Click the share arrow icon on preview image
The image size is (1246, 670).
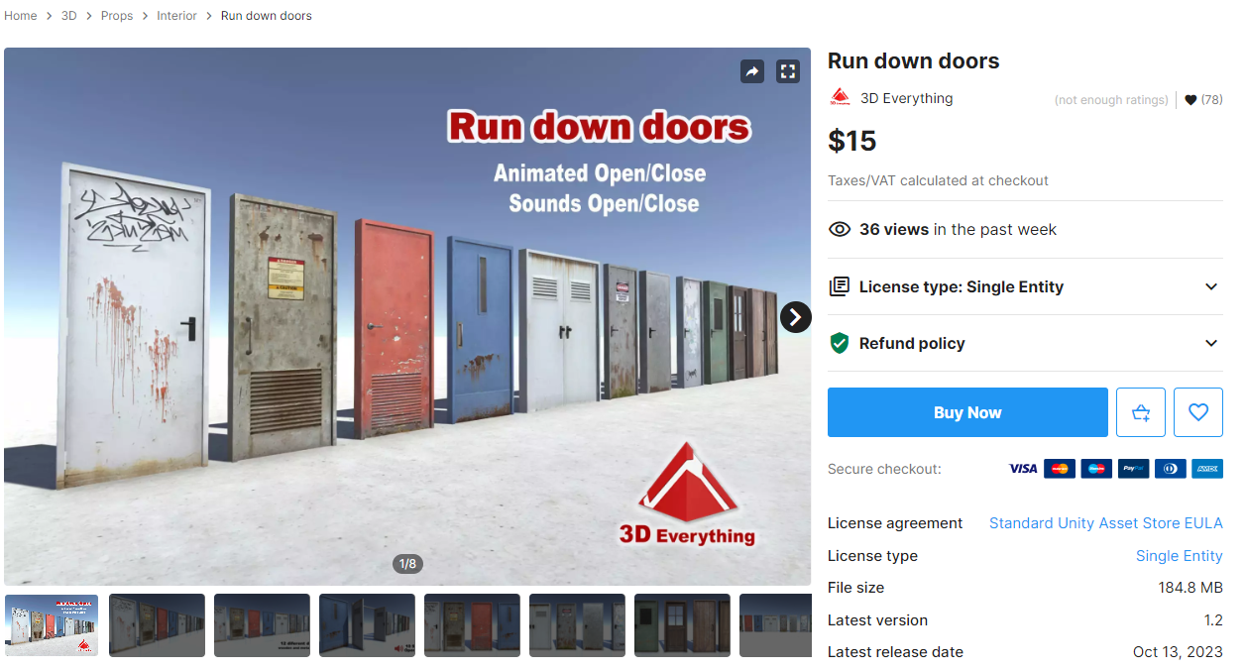(752, 71)
